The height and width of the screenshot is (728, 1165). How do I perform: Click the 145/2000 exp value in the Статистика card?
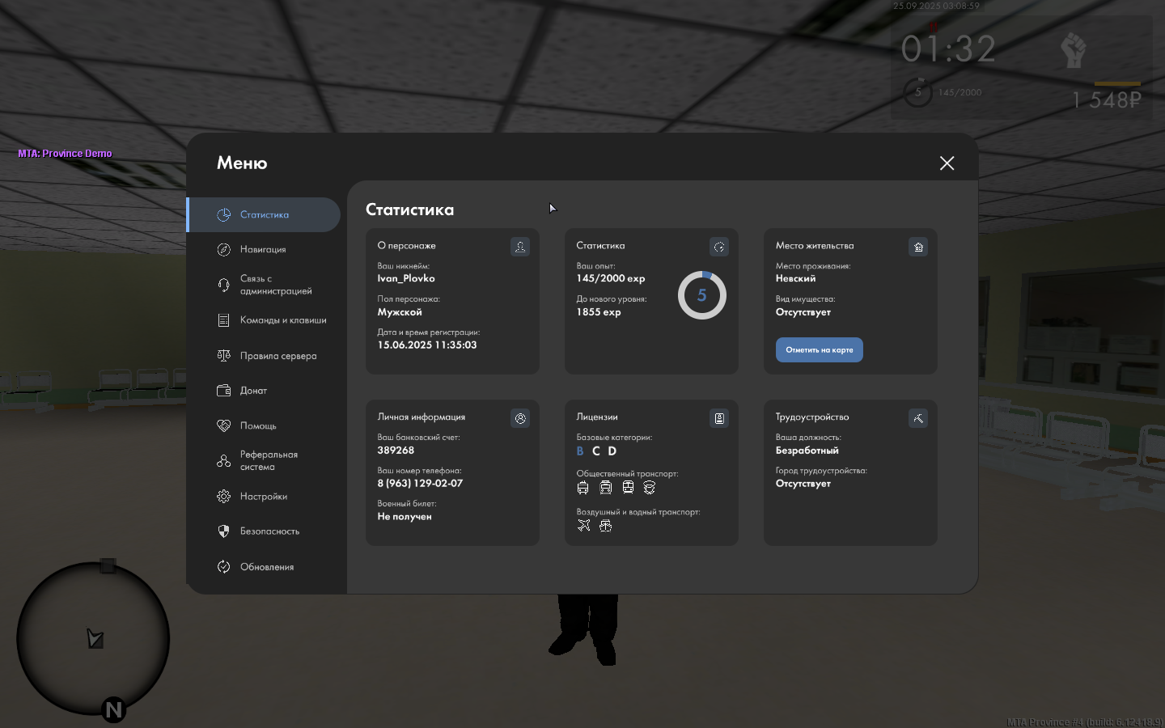611,278
